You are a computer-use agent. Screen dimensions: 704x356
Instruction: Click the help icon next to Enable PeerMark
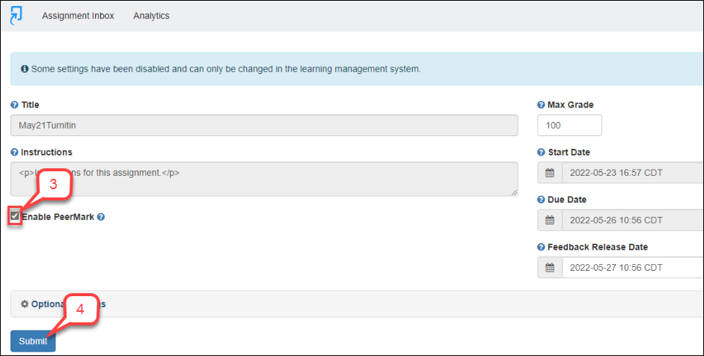coord(101,217)
